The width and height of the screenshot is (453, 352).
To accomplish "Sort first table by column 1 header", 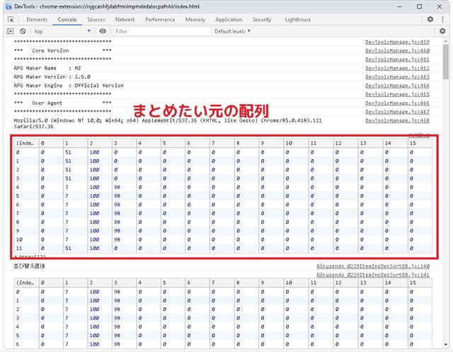I will [75, 143].
